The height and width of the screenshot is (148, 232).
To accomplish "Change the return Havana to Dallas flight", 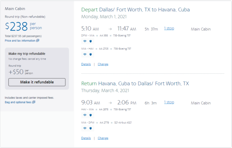I will tap(103, 138).
